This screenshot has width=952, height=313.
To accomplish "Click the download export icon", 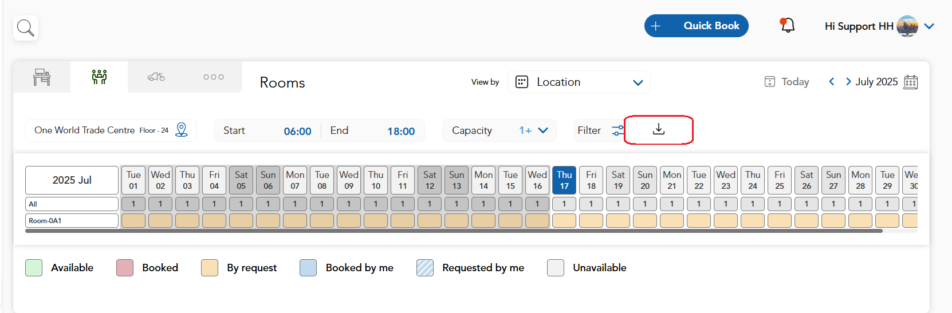I will [x=659, y=129].
